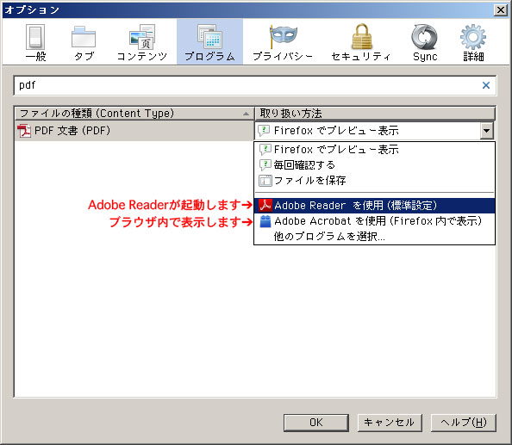Image resolution: width=512 pixels, height=445 pixels.
Task: Open the 詳細 (Advanced) gear panel
Action: (x=473, y=42)
